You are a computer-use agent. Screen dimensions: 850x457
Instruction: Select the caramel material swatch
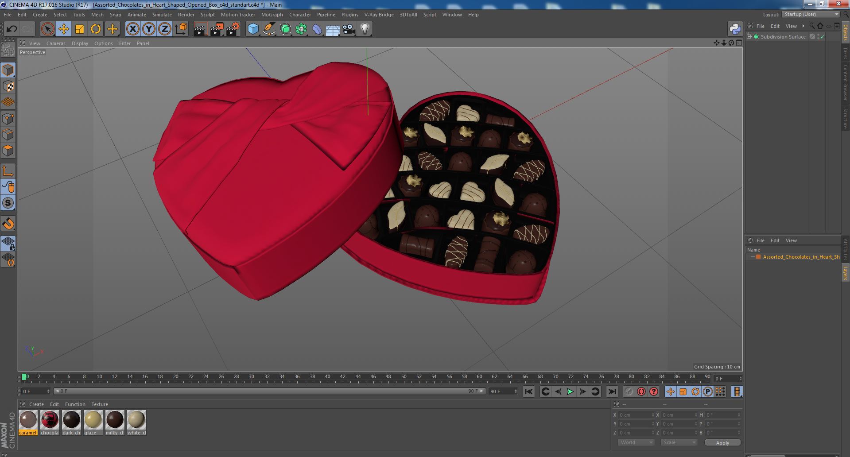[x=28, y=423]
